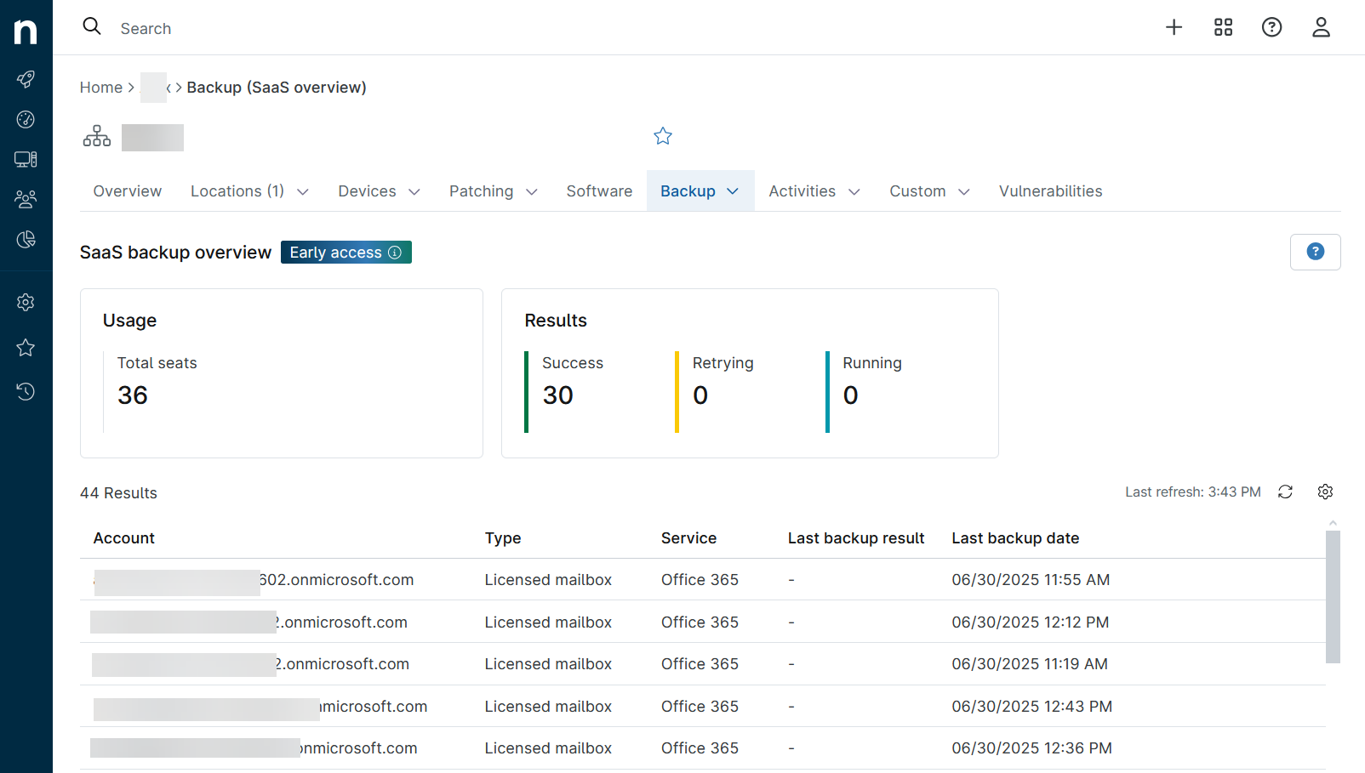
Task: Click the plus add icon in header
Action: 1174,27
